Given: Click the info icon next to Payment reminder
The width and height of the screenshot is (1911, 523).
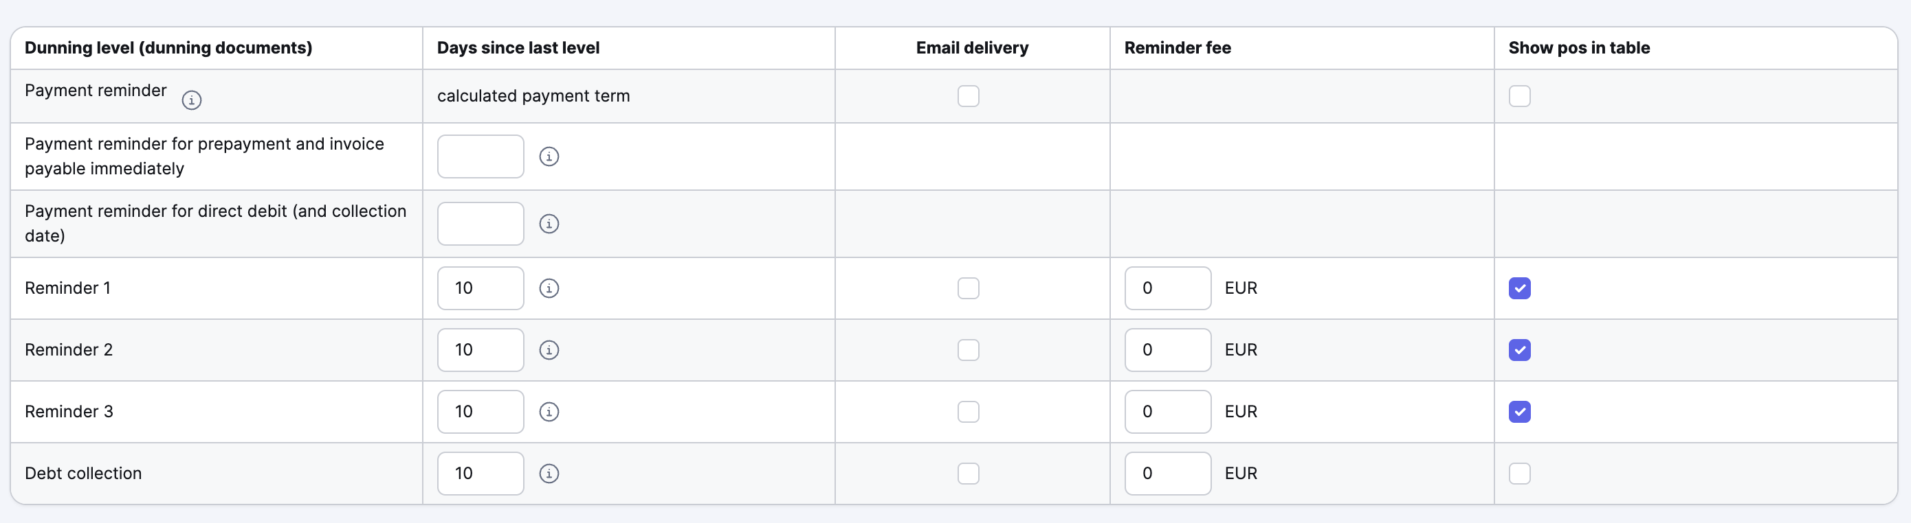Looking at the screenshot, I should pos(191,100).
